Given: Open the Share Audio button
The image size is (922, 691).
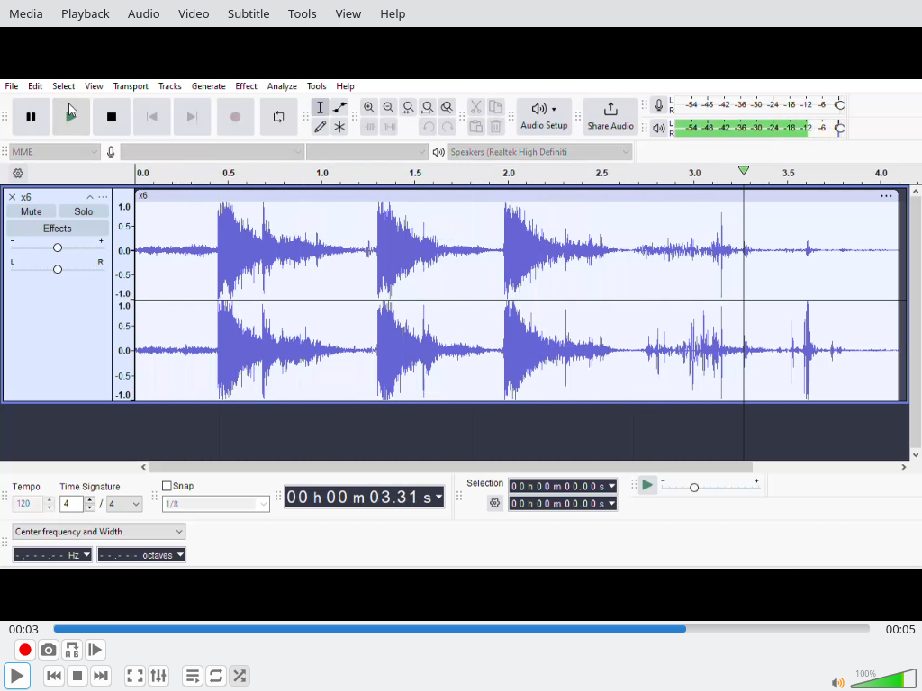Looking at the screenshot, I should pos(610,116).
